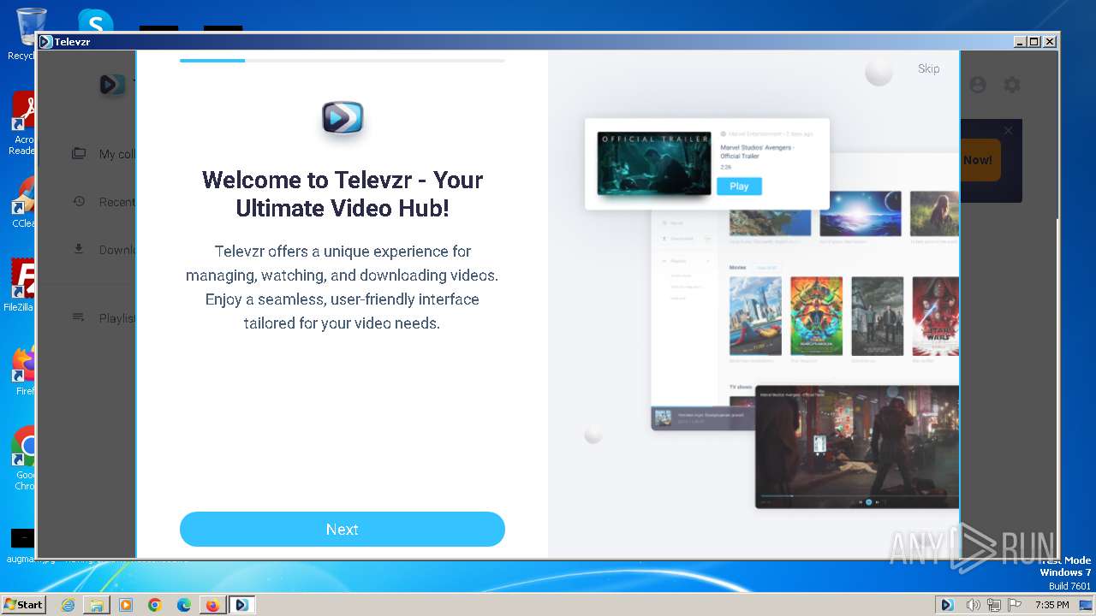This screenshot has height=616, width=1096.
Task: Click the onboarding progress bar at top
Action: point(342,61)
